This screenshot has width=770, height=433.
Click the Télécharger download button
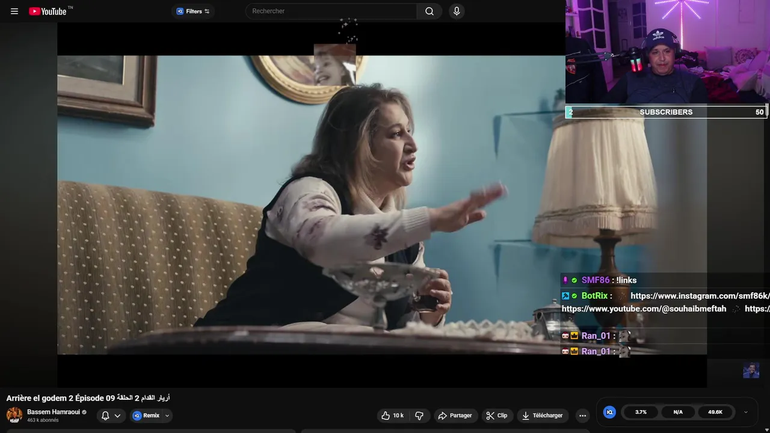pos(543,416)
